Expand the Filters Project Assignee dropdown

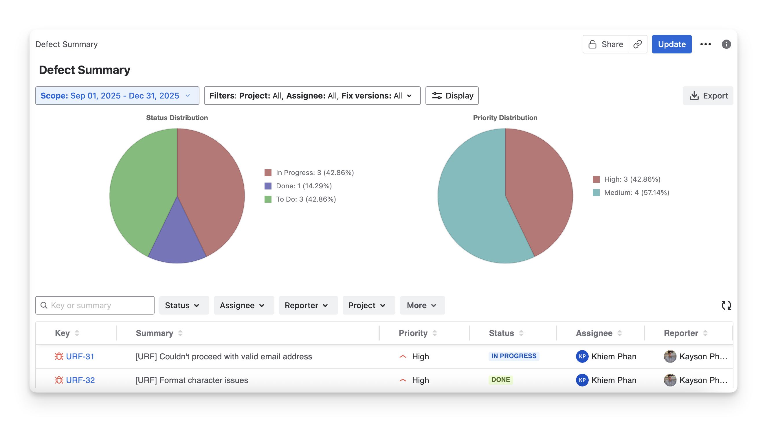point(312,96)
